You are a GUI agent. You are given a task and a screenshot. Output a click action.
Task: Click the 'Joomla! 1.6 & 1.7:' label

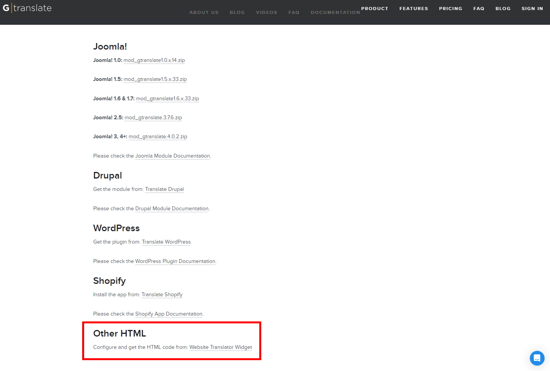[x=114, y=99]
